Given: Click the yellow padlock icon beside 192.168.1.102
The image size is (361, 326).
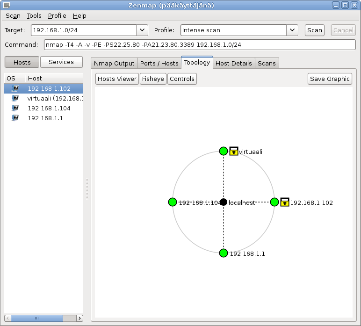Looking at the screenshot, I should 285,202.
